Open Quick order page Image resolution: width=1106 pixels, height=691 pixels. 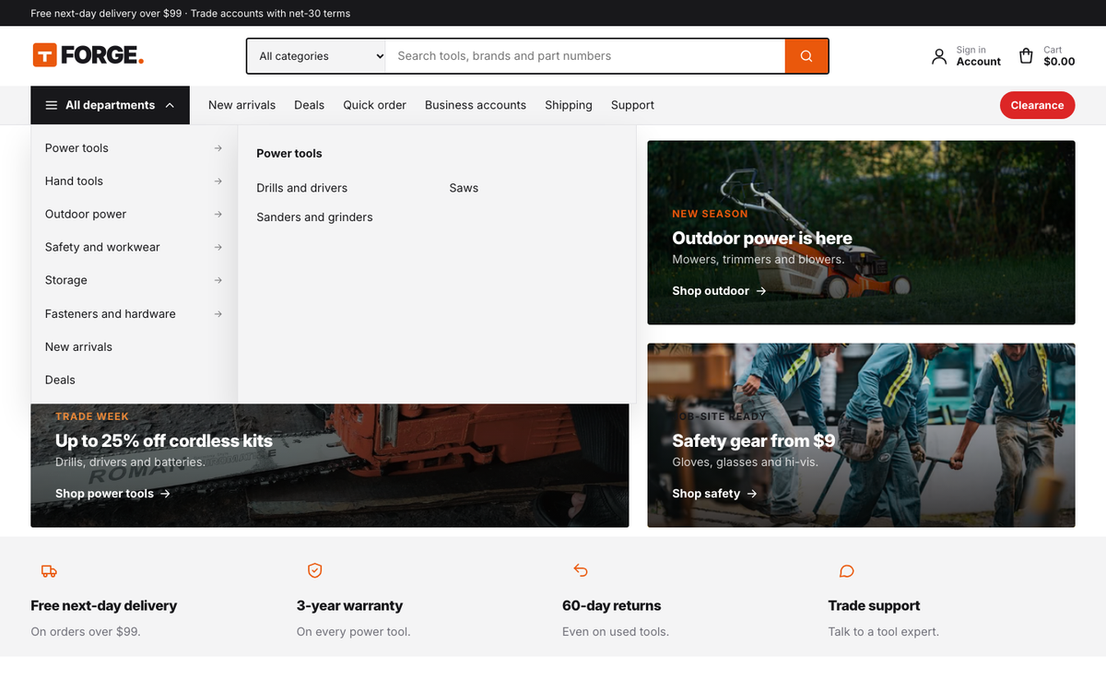tap(374, 105)
